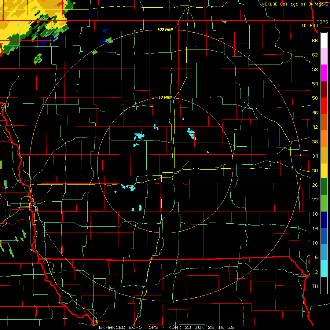Click the '34' legend value
The image size is (330, 330).
pos(315,156)
